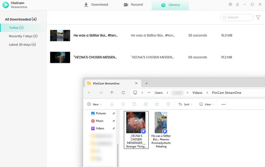Viewport: 265px width, 167px height.
Task: Click FlixiCam StreamOne in address path
Action: [x=226, y=93]
